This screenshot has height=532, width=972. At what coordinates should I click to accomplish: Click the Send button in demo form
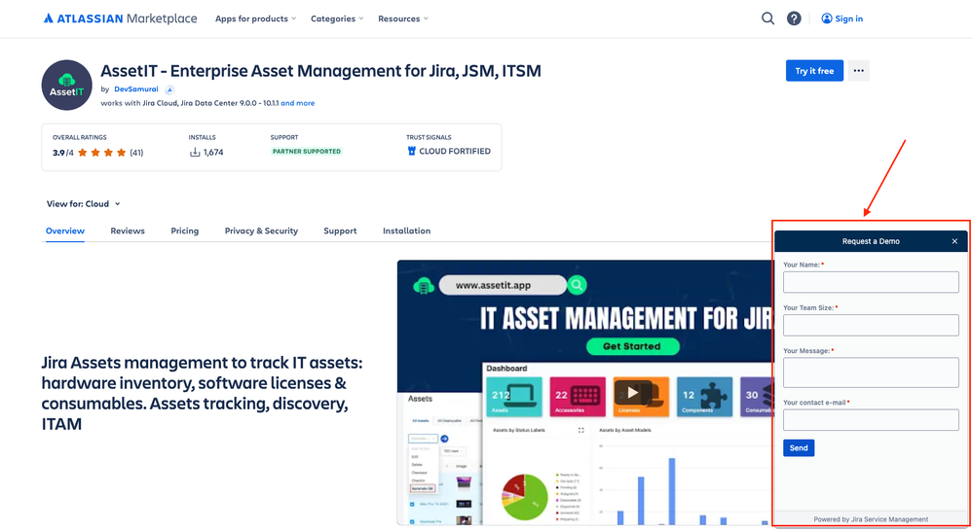point(799,447)
